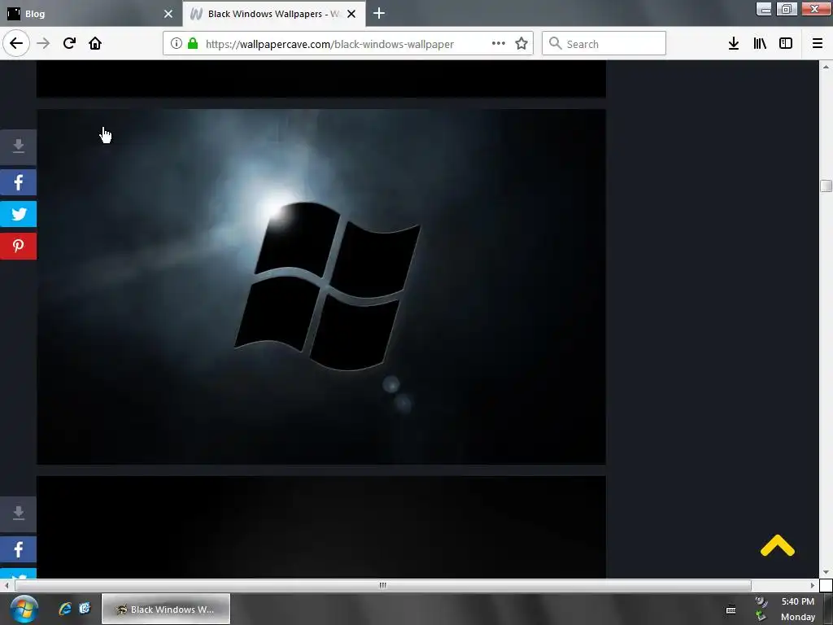Click the forward navigation arrow
This screenshot has width=833, height=625.
click(44, 44)
